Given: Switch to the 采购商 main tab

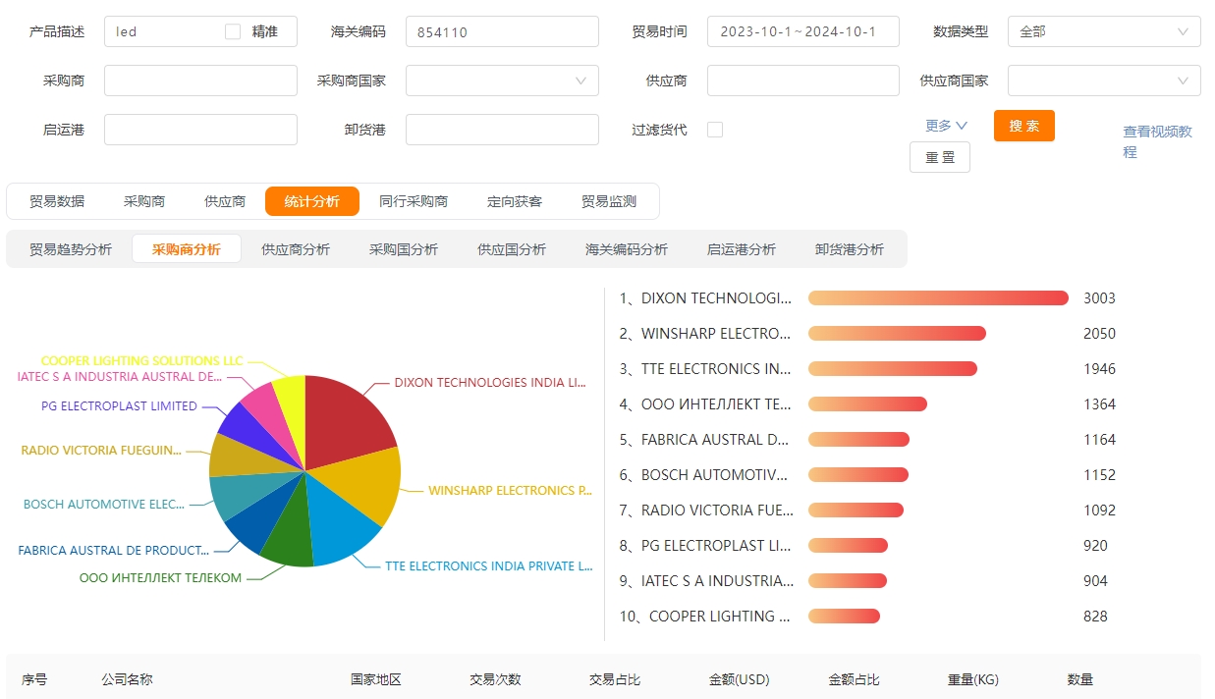Looking at the screenshot, I should [x=144, y=201].
